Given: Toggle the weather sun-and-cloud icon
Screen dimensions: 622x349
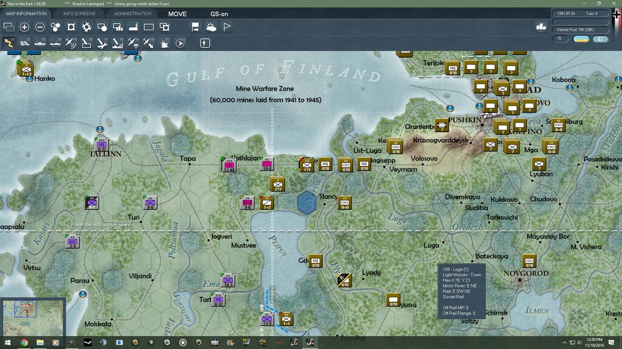Looking at the screenshot, I should tap(211, 27).
